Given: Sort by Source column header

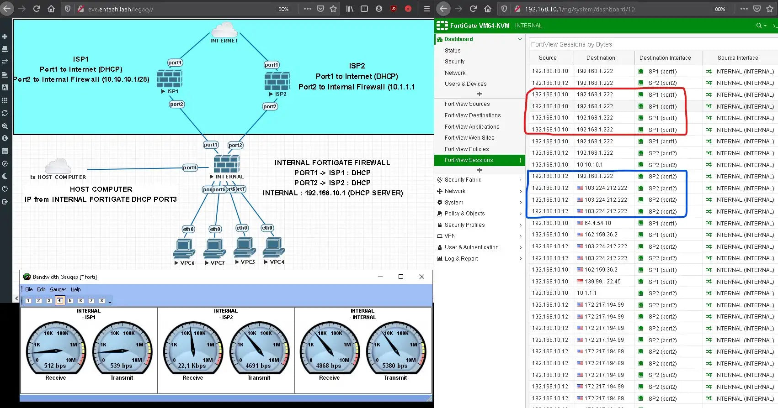Looking at the screenshot, I should click(548, 58).
